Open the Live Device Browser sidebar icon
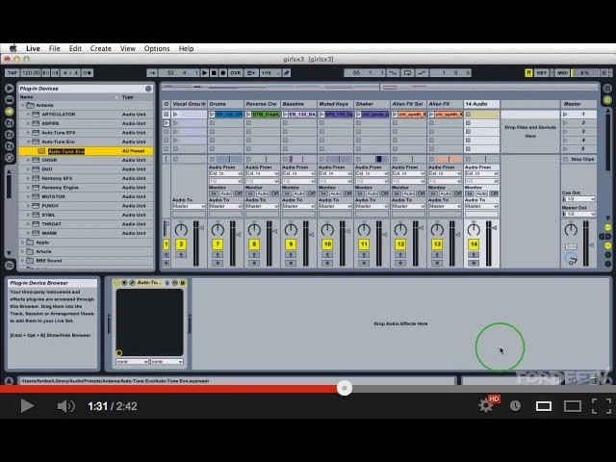616x462 pixels. 10,100
